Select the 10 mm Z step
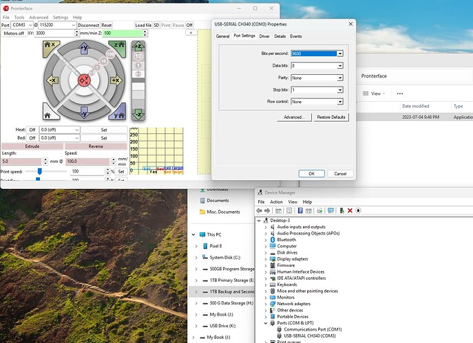 tap(138, 56)
